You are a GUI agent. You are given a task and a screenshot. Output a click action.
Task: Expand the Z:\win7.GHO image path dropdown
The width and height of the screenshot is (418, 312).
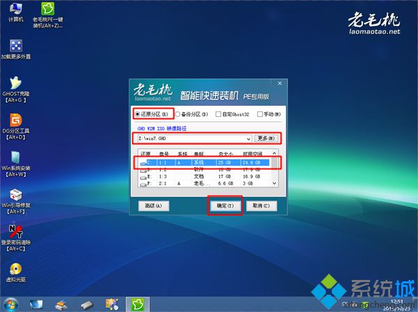(x=248, y=139)
